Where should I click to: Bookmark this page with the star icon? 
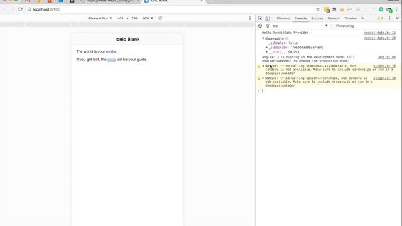tap(318, 9)
